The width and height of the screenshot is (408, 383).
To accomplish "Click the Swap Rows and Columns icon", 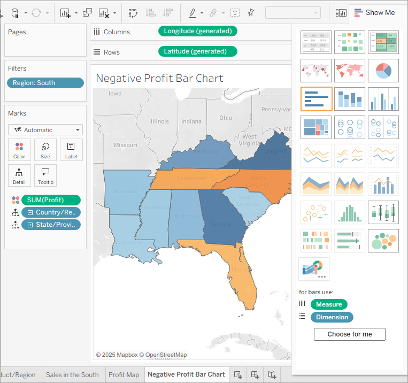I will click(133, 13).
